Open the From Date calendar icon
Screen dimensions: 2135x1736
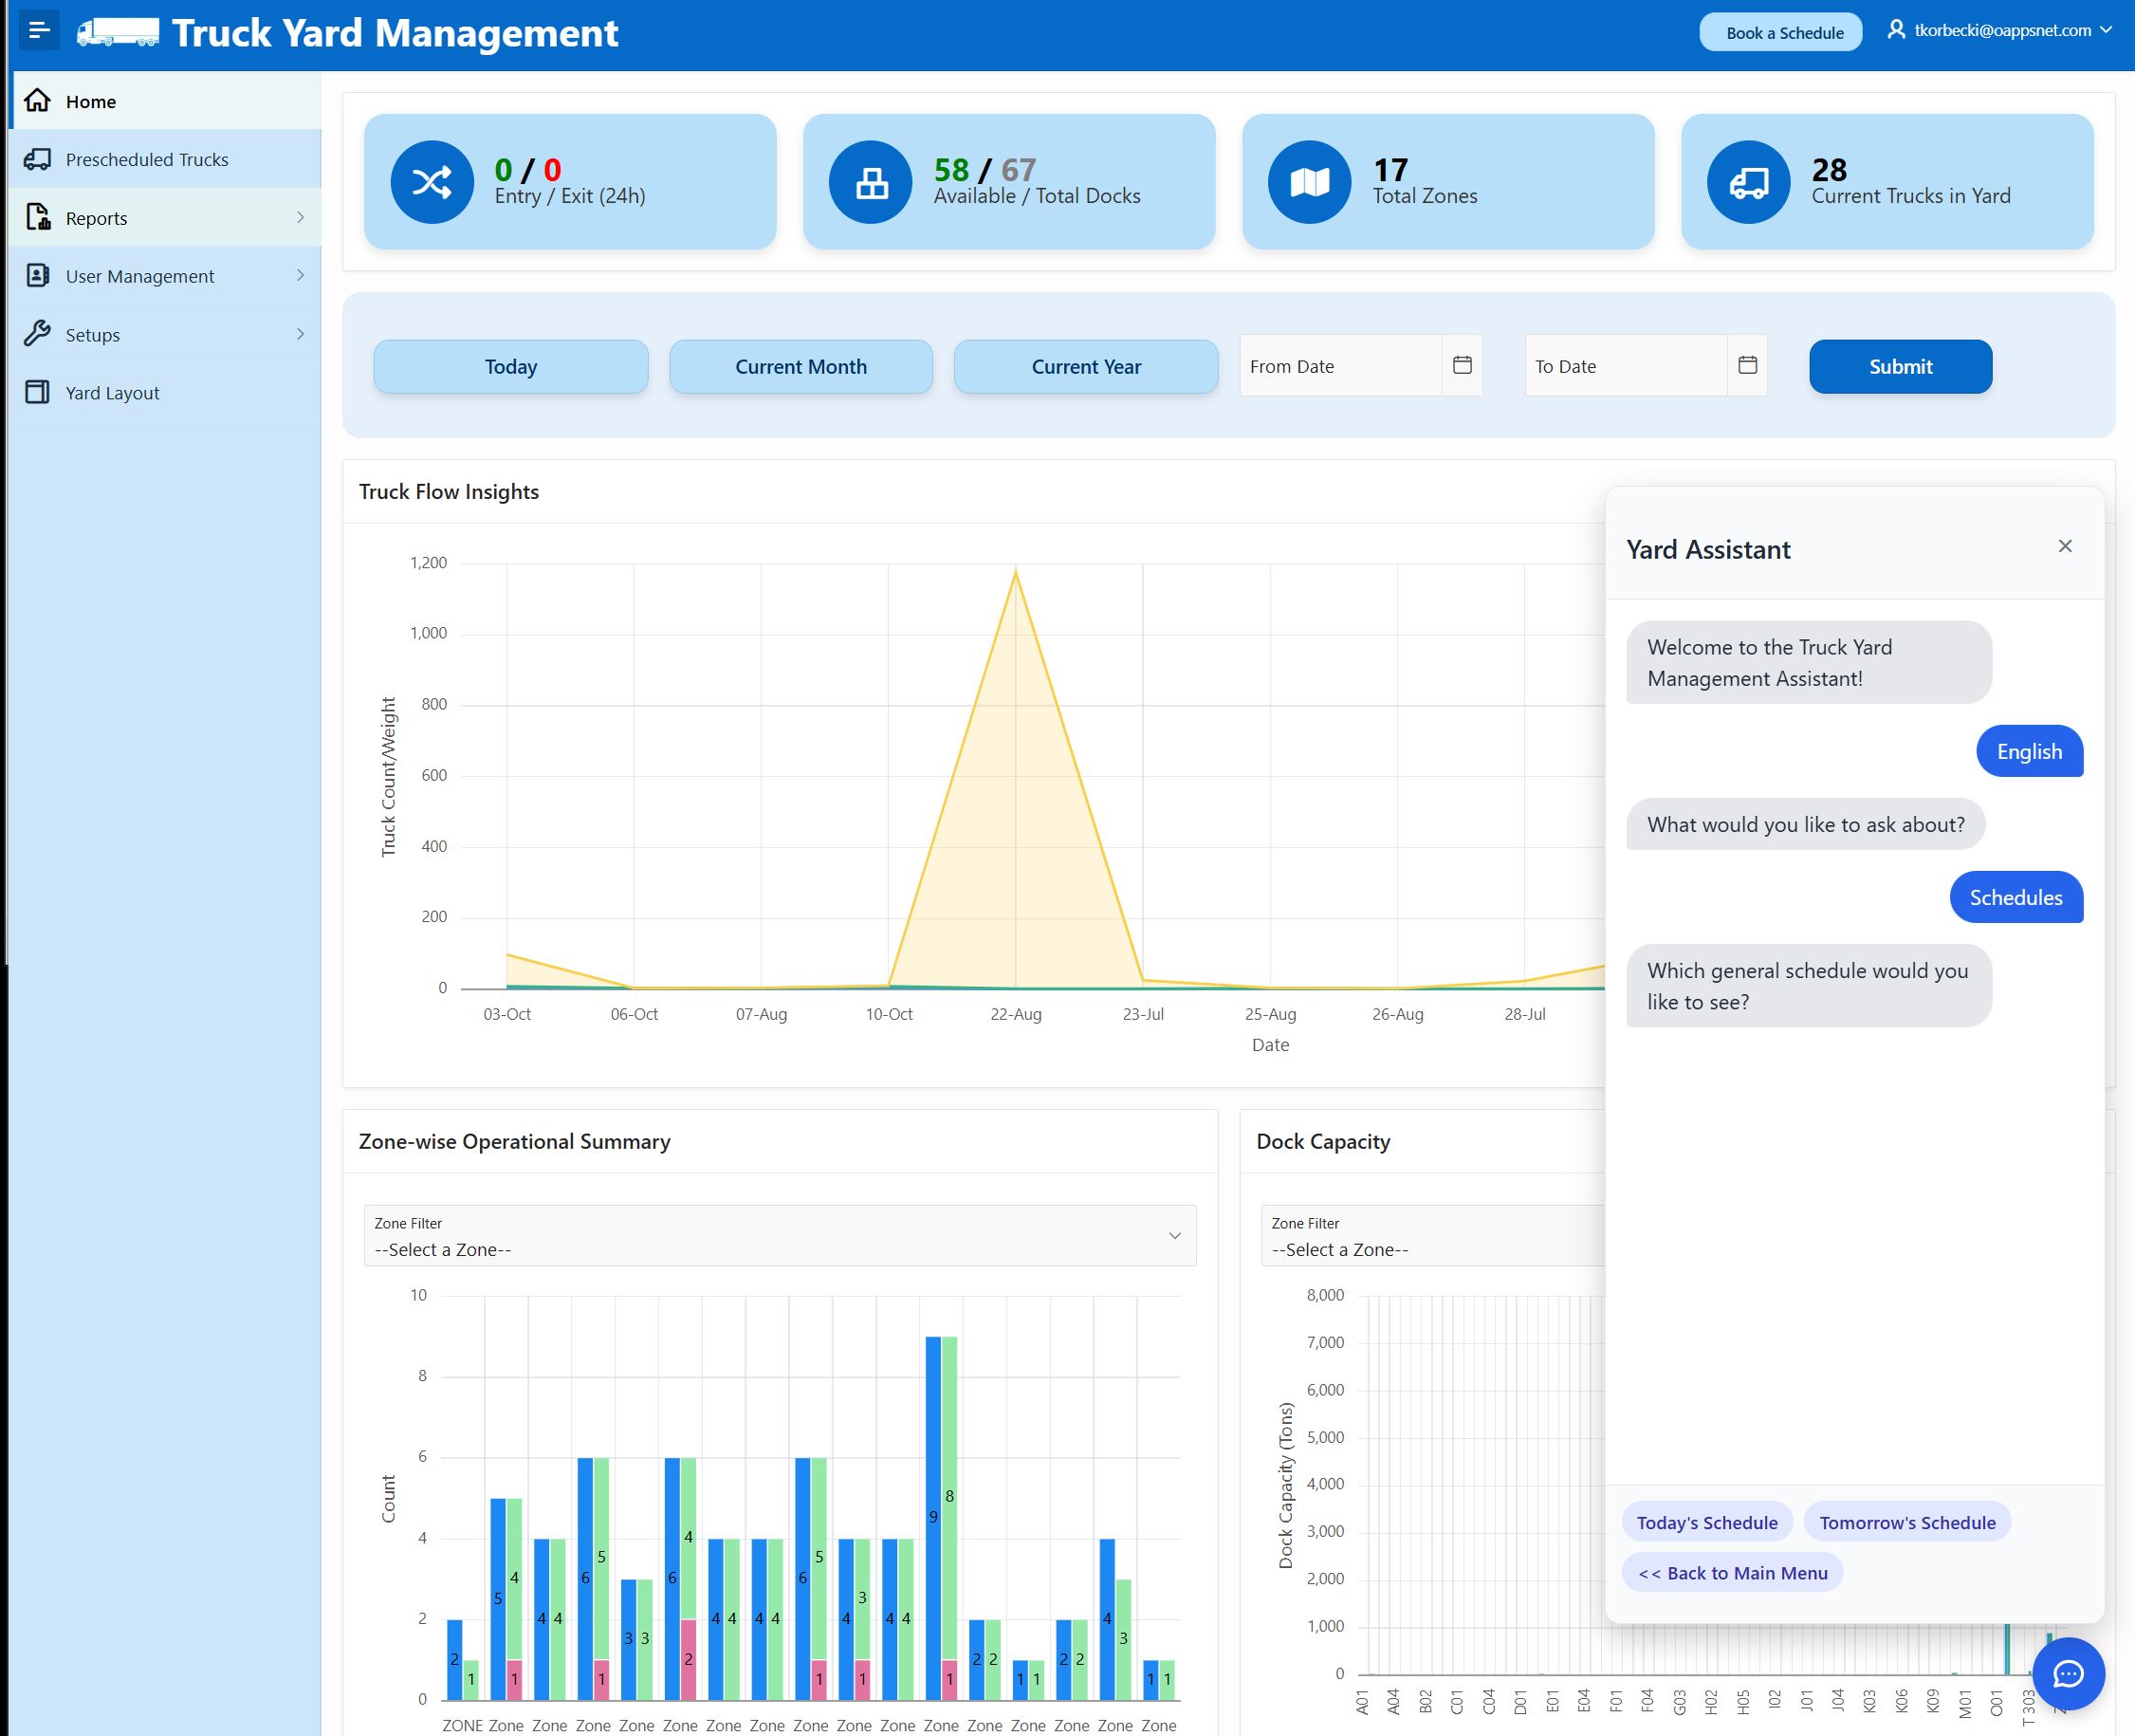1461,365
